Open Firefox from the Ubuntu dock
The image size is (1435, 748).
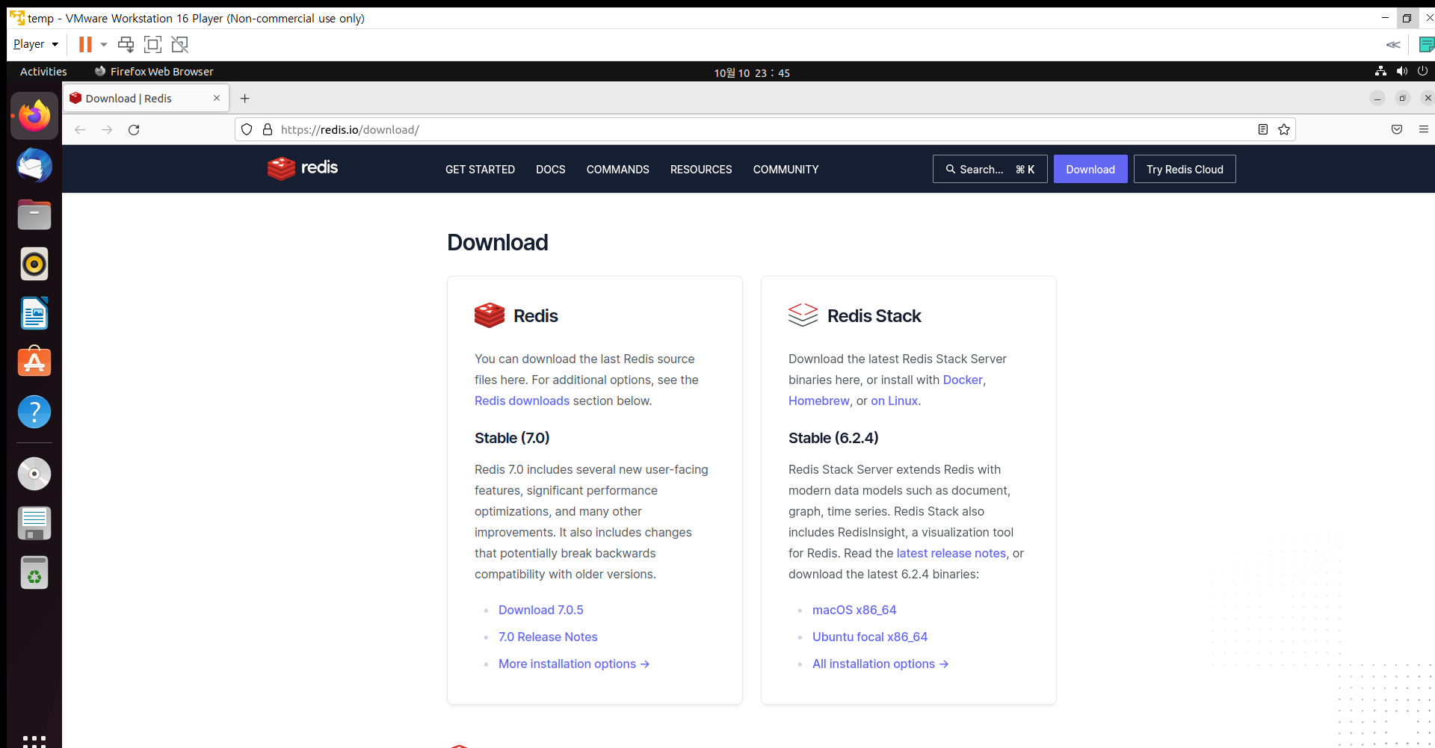coord(34,116)
